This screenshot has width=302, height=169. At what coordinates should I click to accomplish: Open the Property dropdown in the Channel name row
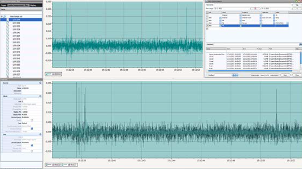point(261,18)
